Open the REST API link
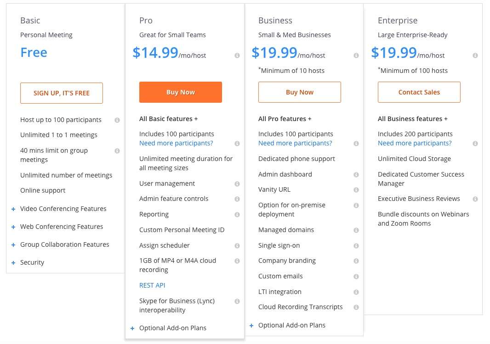The image size is (490, 344). [152, 285]
